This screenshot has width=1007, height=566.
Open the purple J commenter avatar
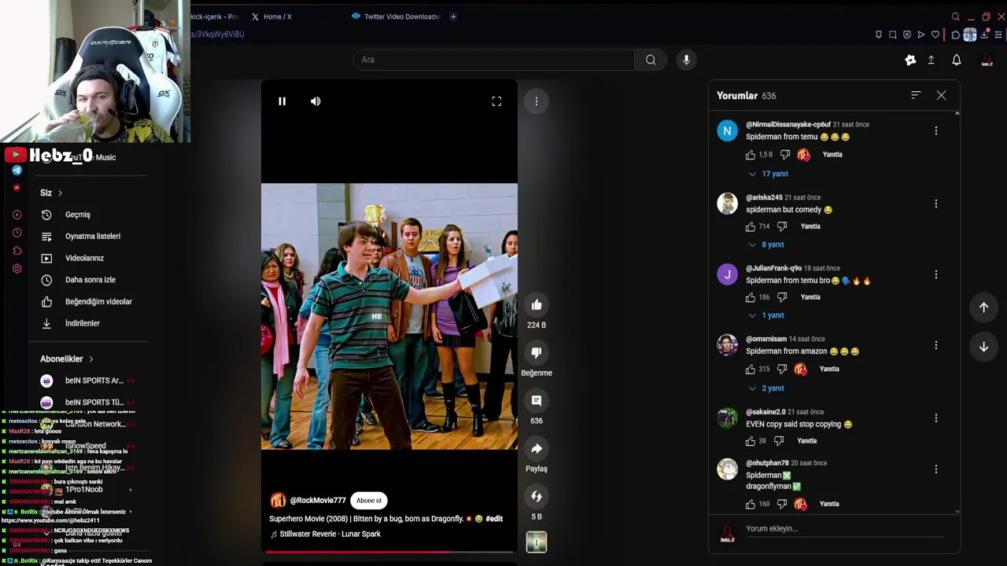click(727, 274)
